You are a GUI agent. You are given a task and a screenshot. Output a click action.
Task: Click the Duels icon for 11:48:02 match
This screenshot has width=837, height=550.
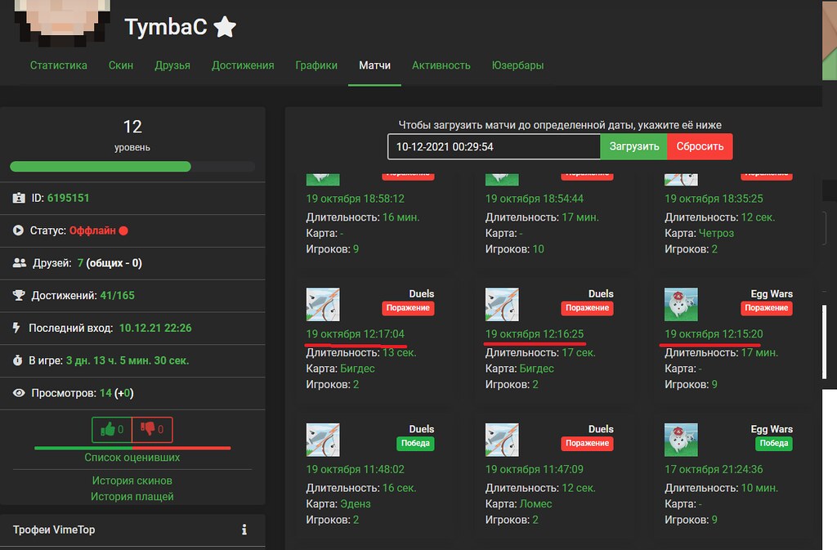(x=323, y=439)
